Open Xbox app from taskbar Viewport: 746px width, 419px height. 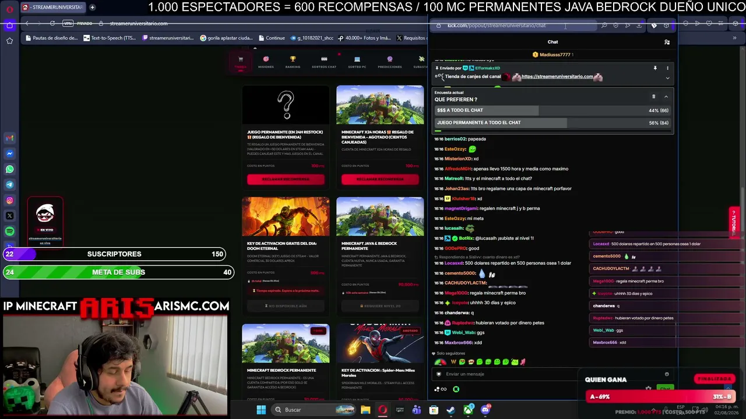tap(468, 410)
